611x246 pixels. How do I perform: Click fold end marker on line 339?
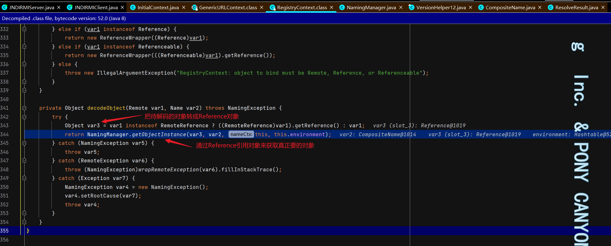[24, 91]
